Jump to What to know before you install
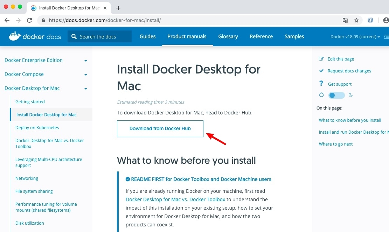Viewport: 389px width, 232px height. click(x=350, y=120)
